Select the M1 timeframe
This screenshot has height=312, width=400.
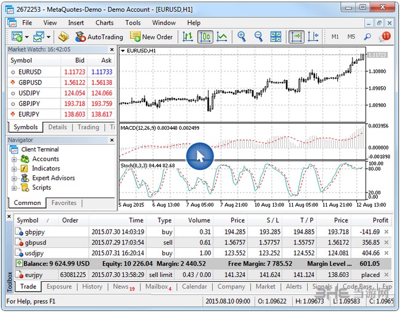[x=335, y=37]
